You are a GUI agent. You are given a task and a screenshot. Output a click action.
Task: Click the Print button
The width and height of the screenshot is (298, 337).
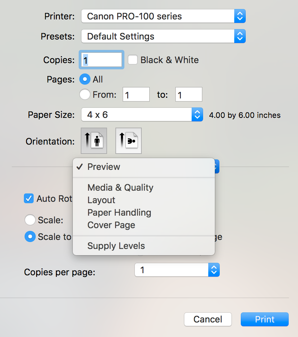(264, 319)
